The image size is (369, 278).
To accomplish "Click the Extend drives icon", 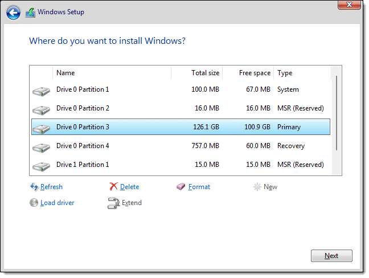I will click(x=113, y=203).
